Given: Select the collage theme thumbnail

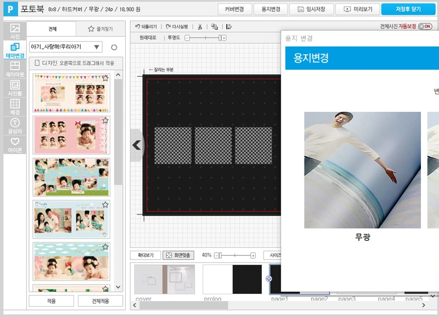Looking at the screenshot, I should [71, 177].
